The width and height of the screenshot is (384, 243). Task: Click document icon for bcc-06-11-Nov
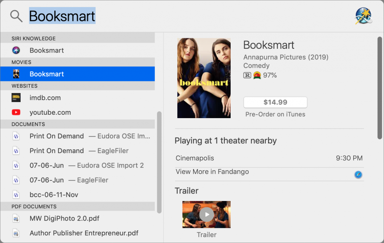pos(16,195)
